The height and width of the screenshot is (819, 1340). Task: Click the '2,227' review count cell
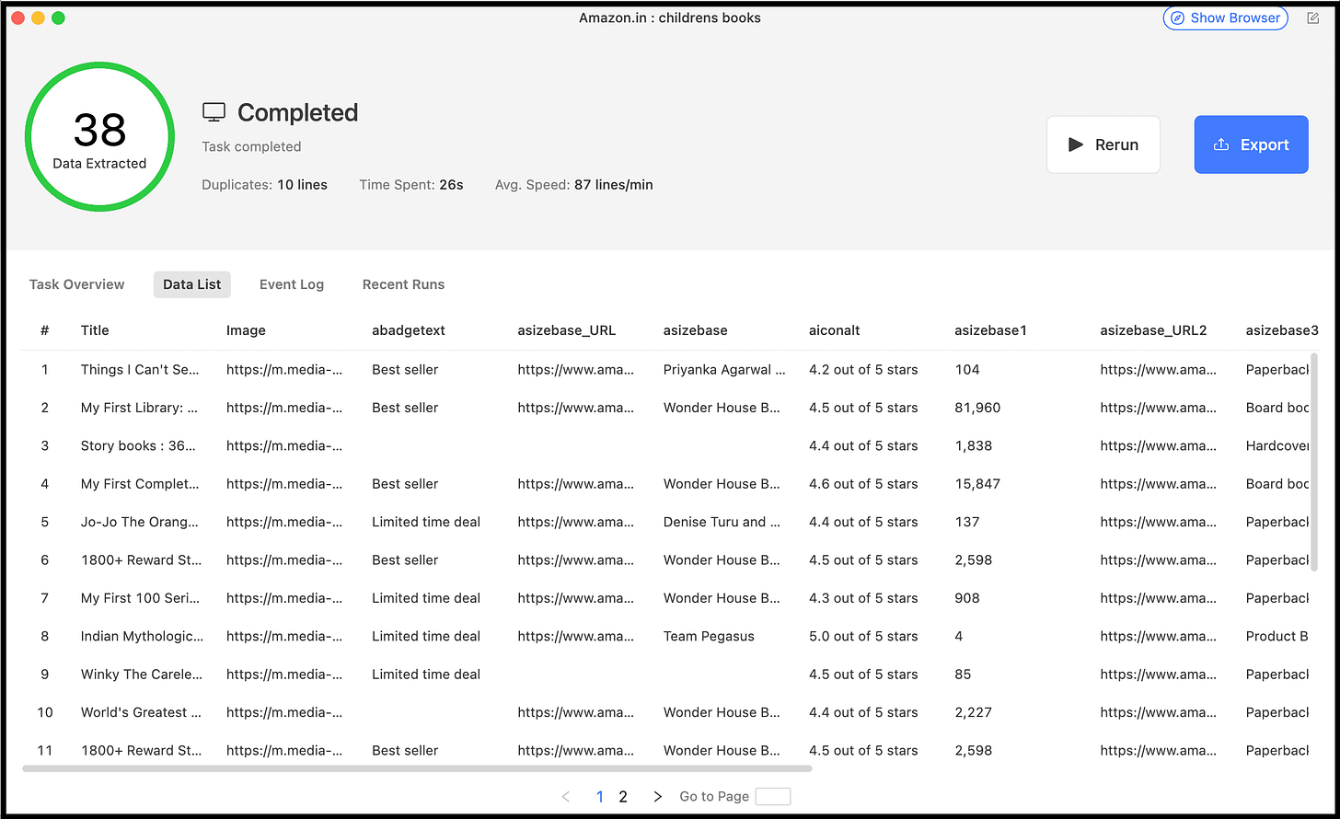click(974, 712)
